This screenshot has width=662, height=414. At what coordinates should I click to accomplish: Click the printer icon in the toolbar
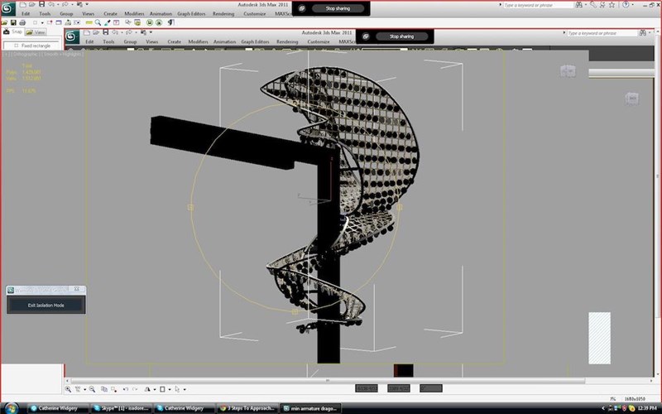tap(22, 22)
